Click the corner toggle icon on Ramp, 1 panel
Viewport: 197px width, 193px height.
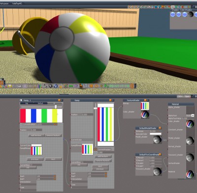pyautogui.click(x=21, y=100)
